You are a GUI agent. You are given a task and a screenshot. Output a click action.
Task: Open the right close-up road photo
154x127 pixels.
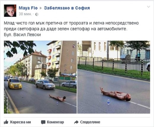coord(114,77)
